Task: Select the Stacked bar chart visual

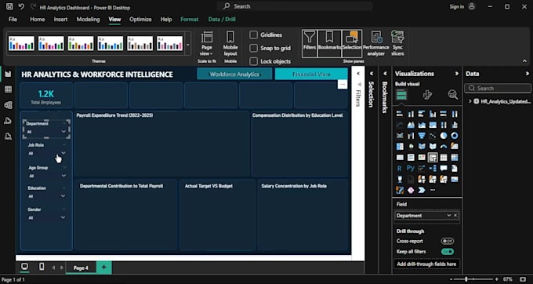Action: point(400,114)
